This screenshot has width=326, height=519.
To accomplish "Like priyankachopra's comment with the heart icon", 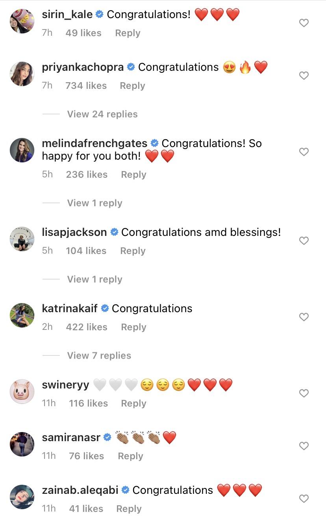I will coord(304,75).
